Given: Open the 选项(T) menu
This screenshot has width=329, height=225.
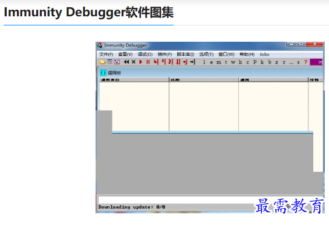Looking at the screenshot, I should pos(206,54).
